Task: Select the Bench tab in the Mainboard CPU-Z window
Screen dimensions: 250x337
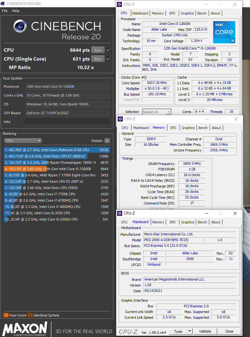Action: pyautogui.click(x=202, y=222)
